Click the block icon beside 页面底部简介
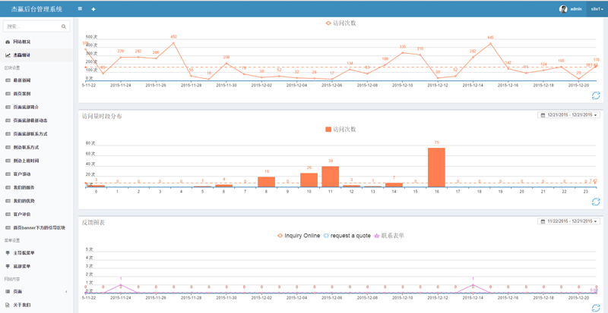608x313 pixels. click(8, 107)
